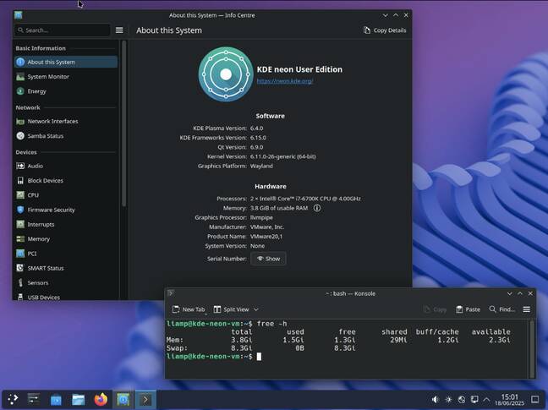Open network tray icon

462,399
